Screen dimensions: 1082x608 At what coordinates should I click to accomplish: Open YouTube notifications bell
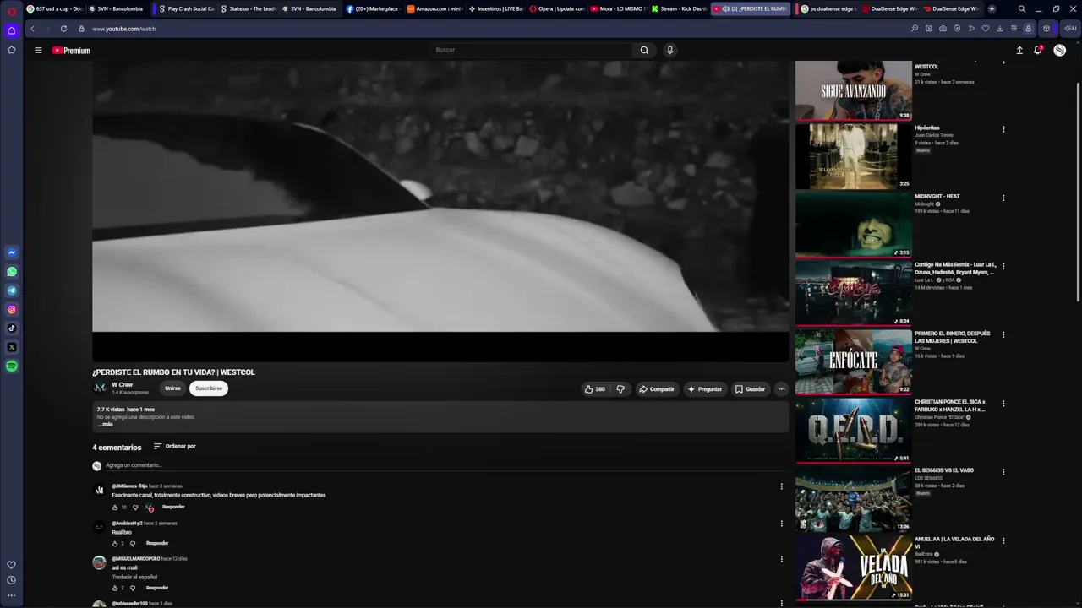point(1038,51)
